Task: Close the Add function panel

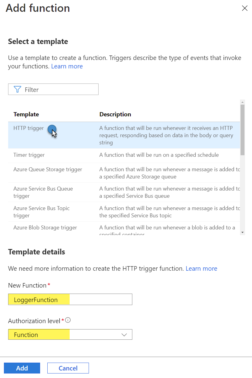Action: (244, 8)
